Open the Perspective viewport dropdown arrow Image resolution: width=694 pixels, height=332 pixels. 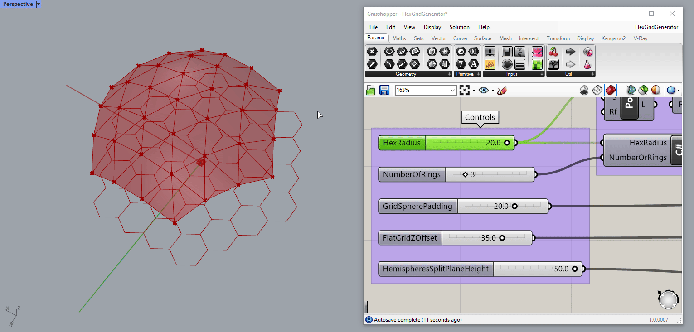tap(39, 4)
